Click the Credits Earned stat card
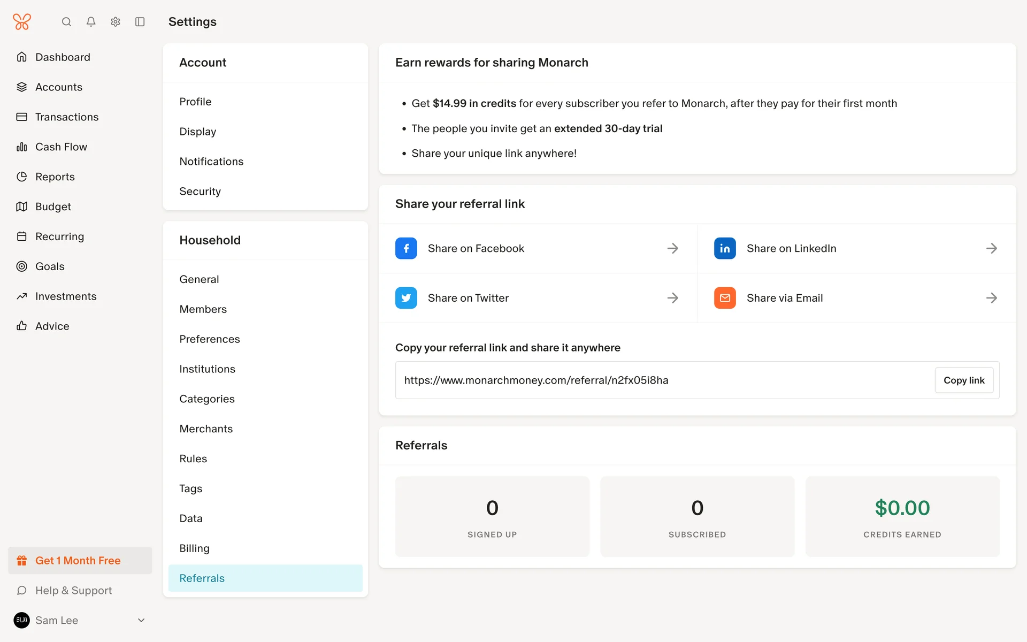The width and height of the screenshot is (1027, 642). coord(902,517)
